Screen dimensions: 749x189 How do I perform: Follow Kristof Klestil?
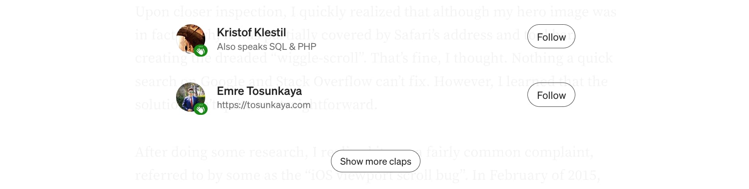coord(551,37)
